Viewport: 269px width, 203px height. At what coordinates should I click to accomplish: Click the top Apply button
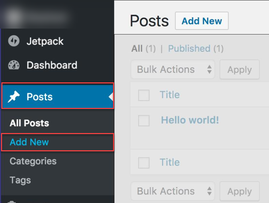[240, 70]
